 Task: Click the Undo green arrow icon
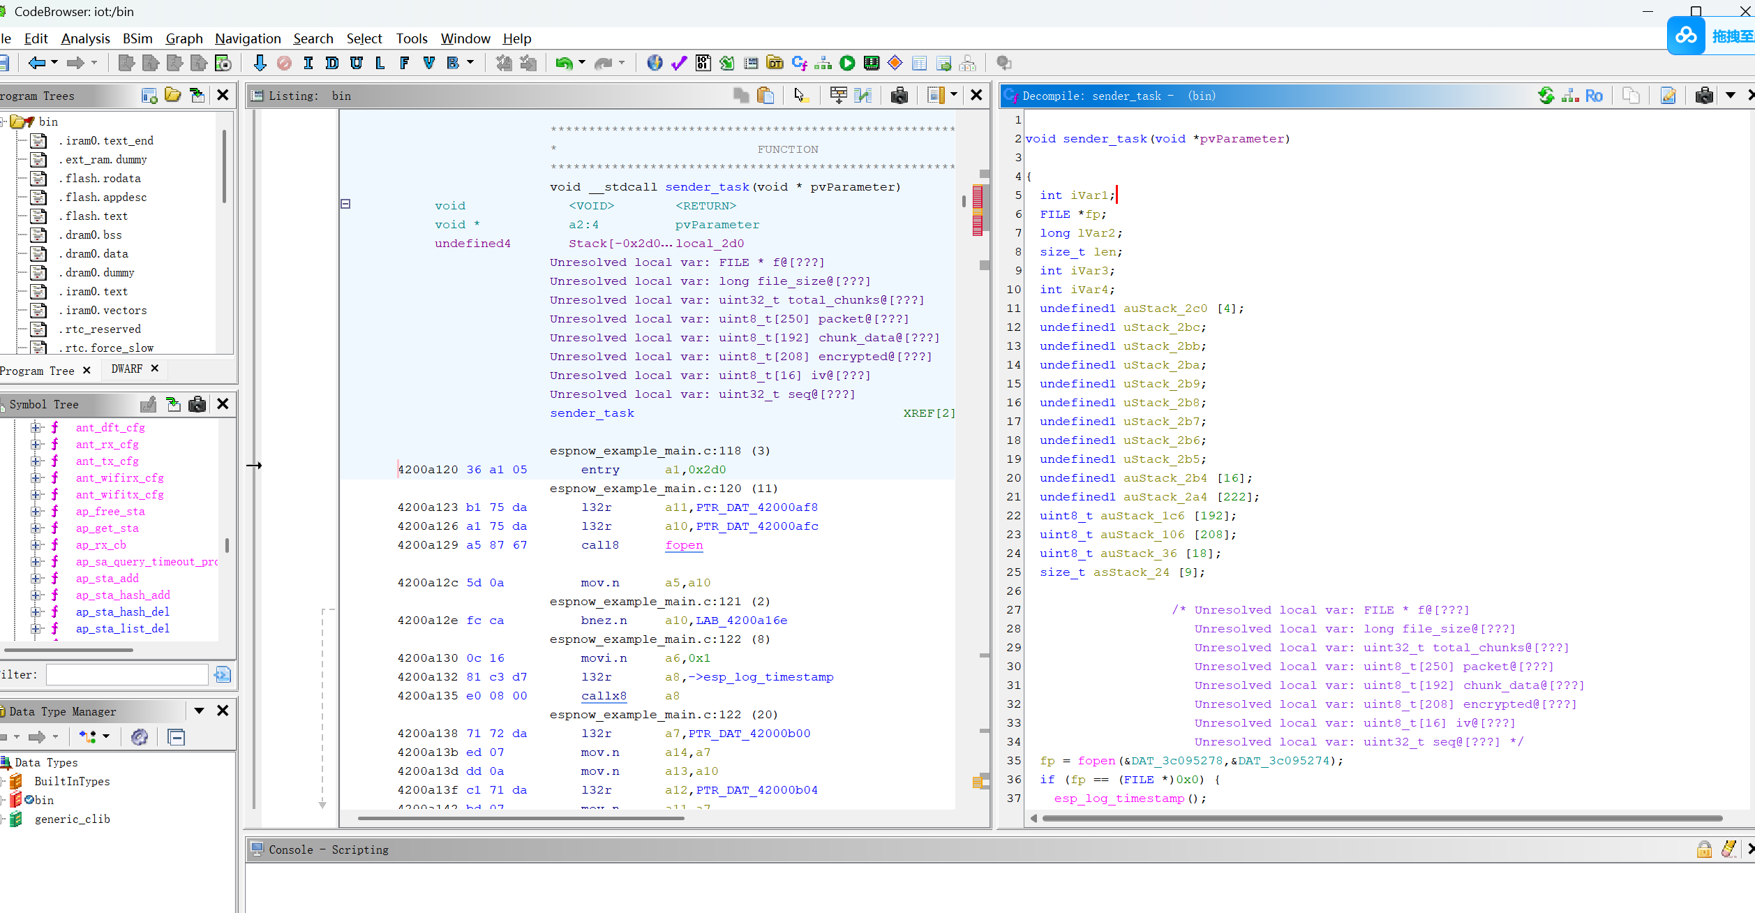(x=563, y=64)
